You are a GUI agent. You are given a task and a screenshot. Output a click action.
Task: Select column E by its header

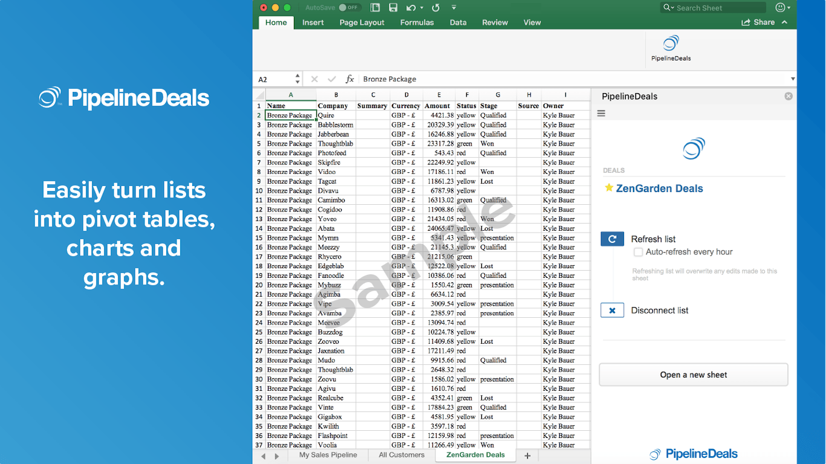point(439,95)
